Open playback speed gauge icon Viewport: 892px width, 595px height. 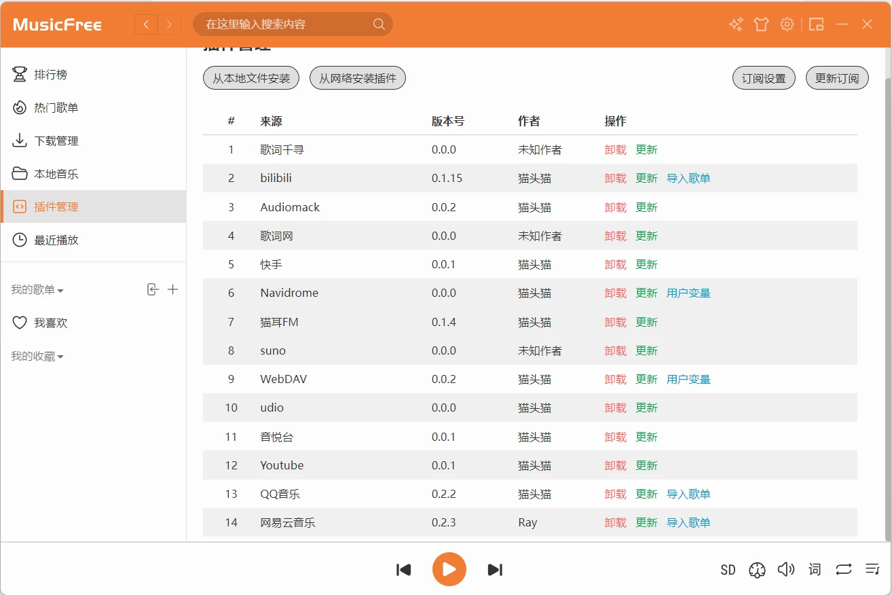[x=757, y=570]
